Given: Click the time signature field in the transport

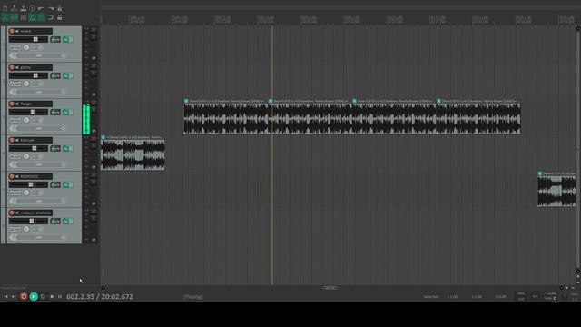Looking at the screenshot, I should click(x=536, y=296).
